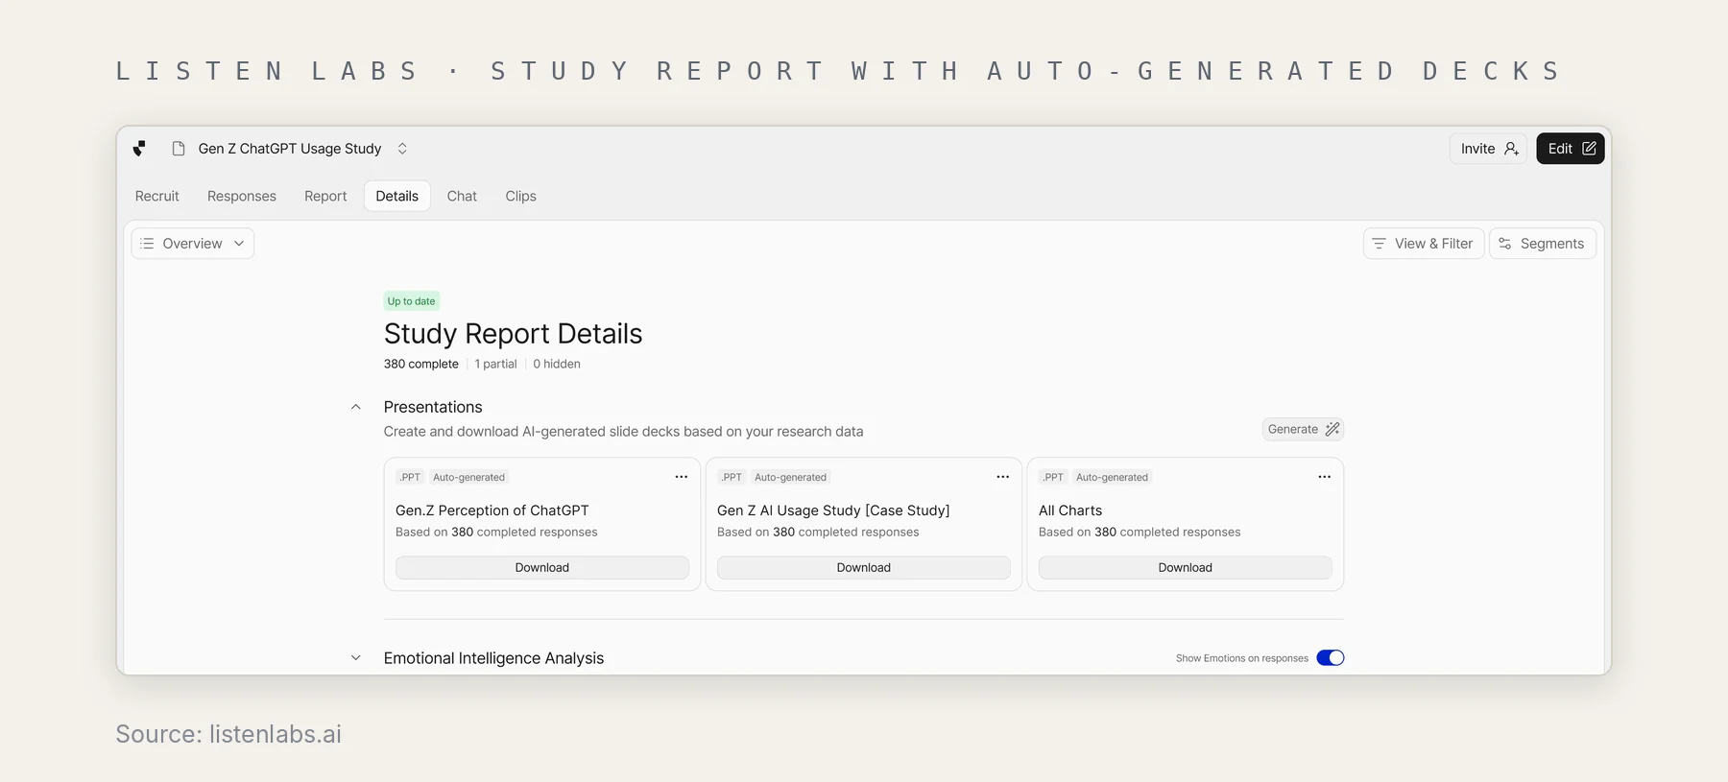
Task: Click the Listen Labs logo icon
Action: point(139,149)
